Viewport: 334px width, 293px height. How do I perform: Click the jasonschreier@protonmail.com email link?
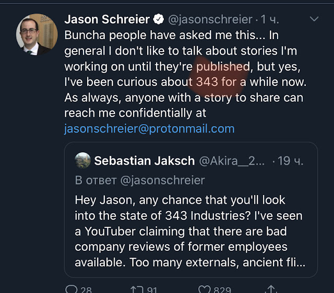149,128
